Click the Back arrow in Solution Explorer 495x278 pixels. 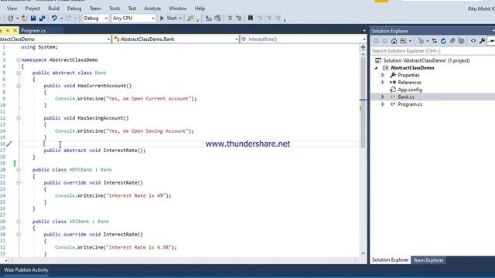tap(376, 41)
